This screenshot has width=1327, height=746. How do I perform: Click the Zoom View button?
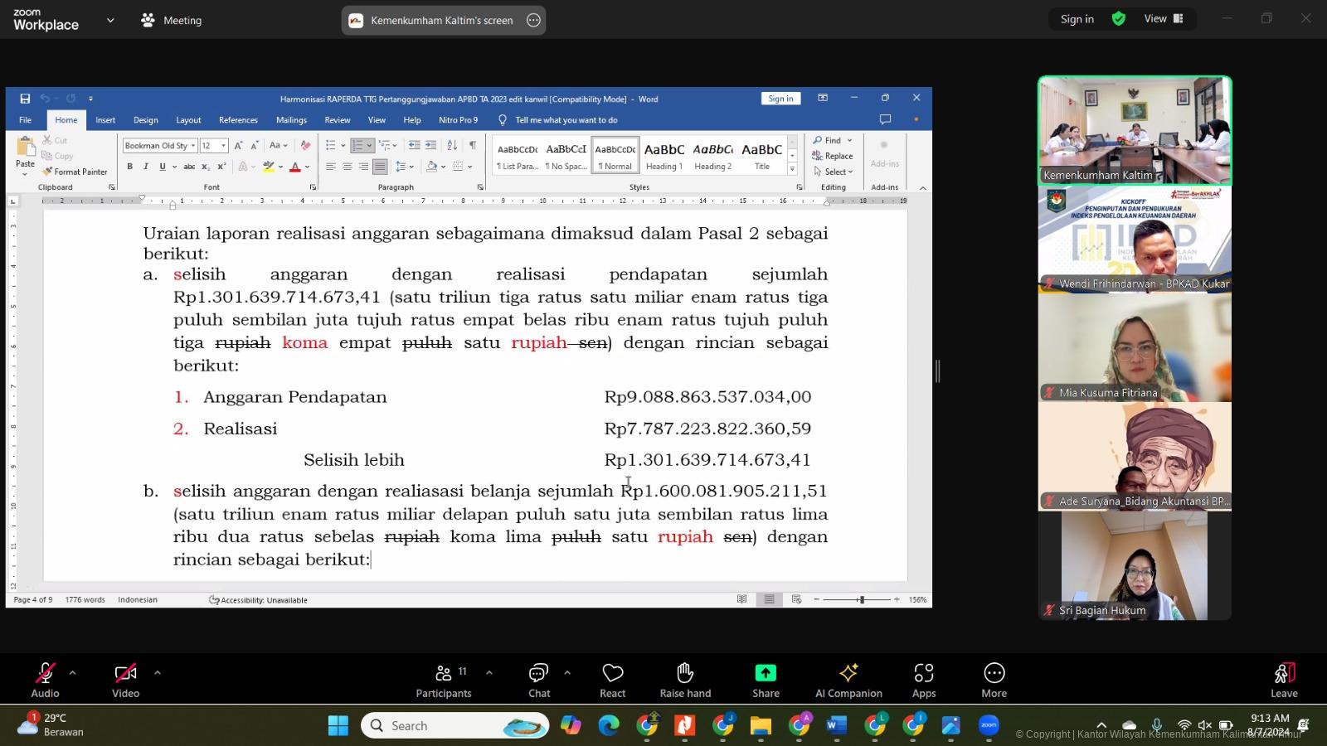click(1164, 19)
